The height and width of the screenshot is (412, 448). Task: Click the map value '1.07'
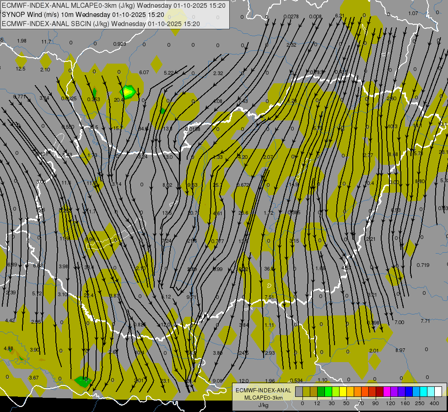pos(413,13)
